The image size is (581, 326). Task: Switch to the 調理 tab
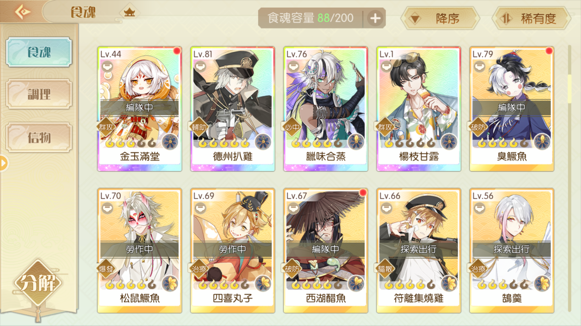tap(39, 94)
